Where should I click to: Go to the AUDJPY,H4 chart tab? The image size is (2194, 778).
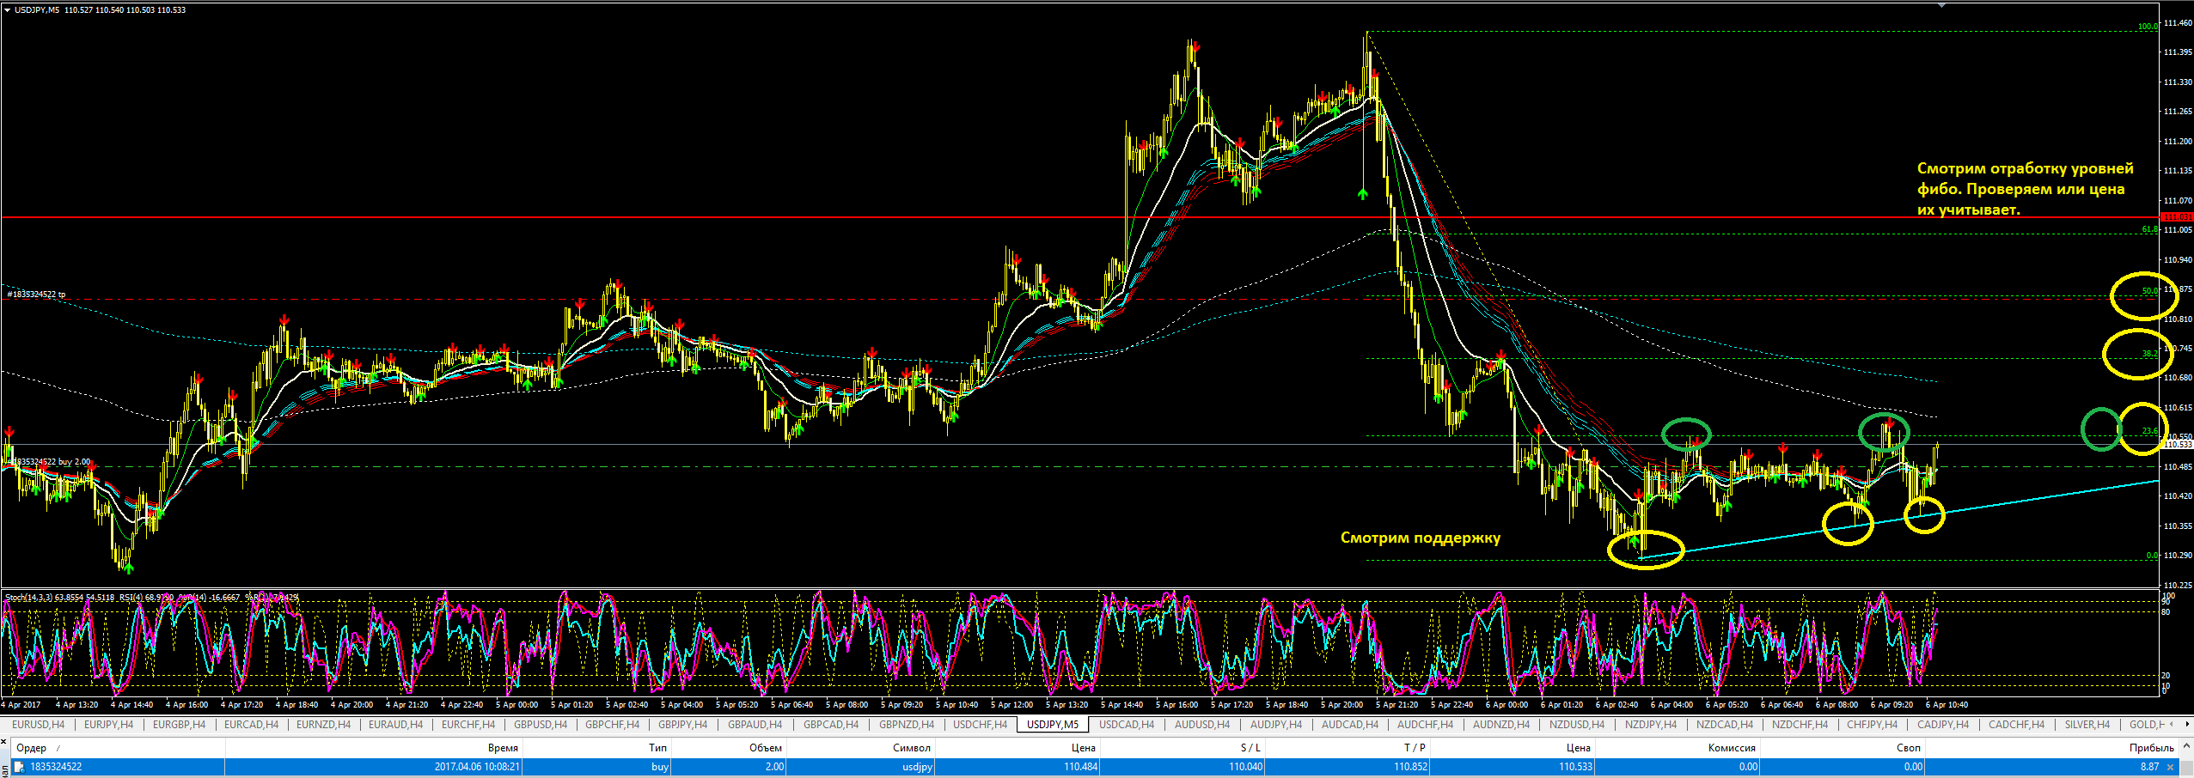(x=1275, y=725)
